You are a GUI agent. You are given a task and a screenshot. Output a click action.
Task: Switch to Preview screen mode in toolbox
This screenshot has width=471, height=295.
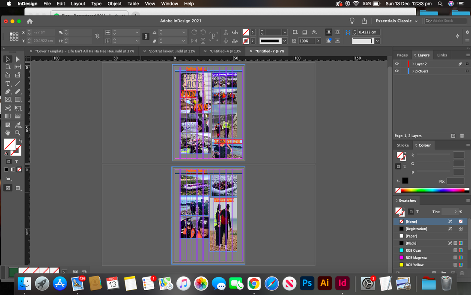18,188
